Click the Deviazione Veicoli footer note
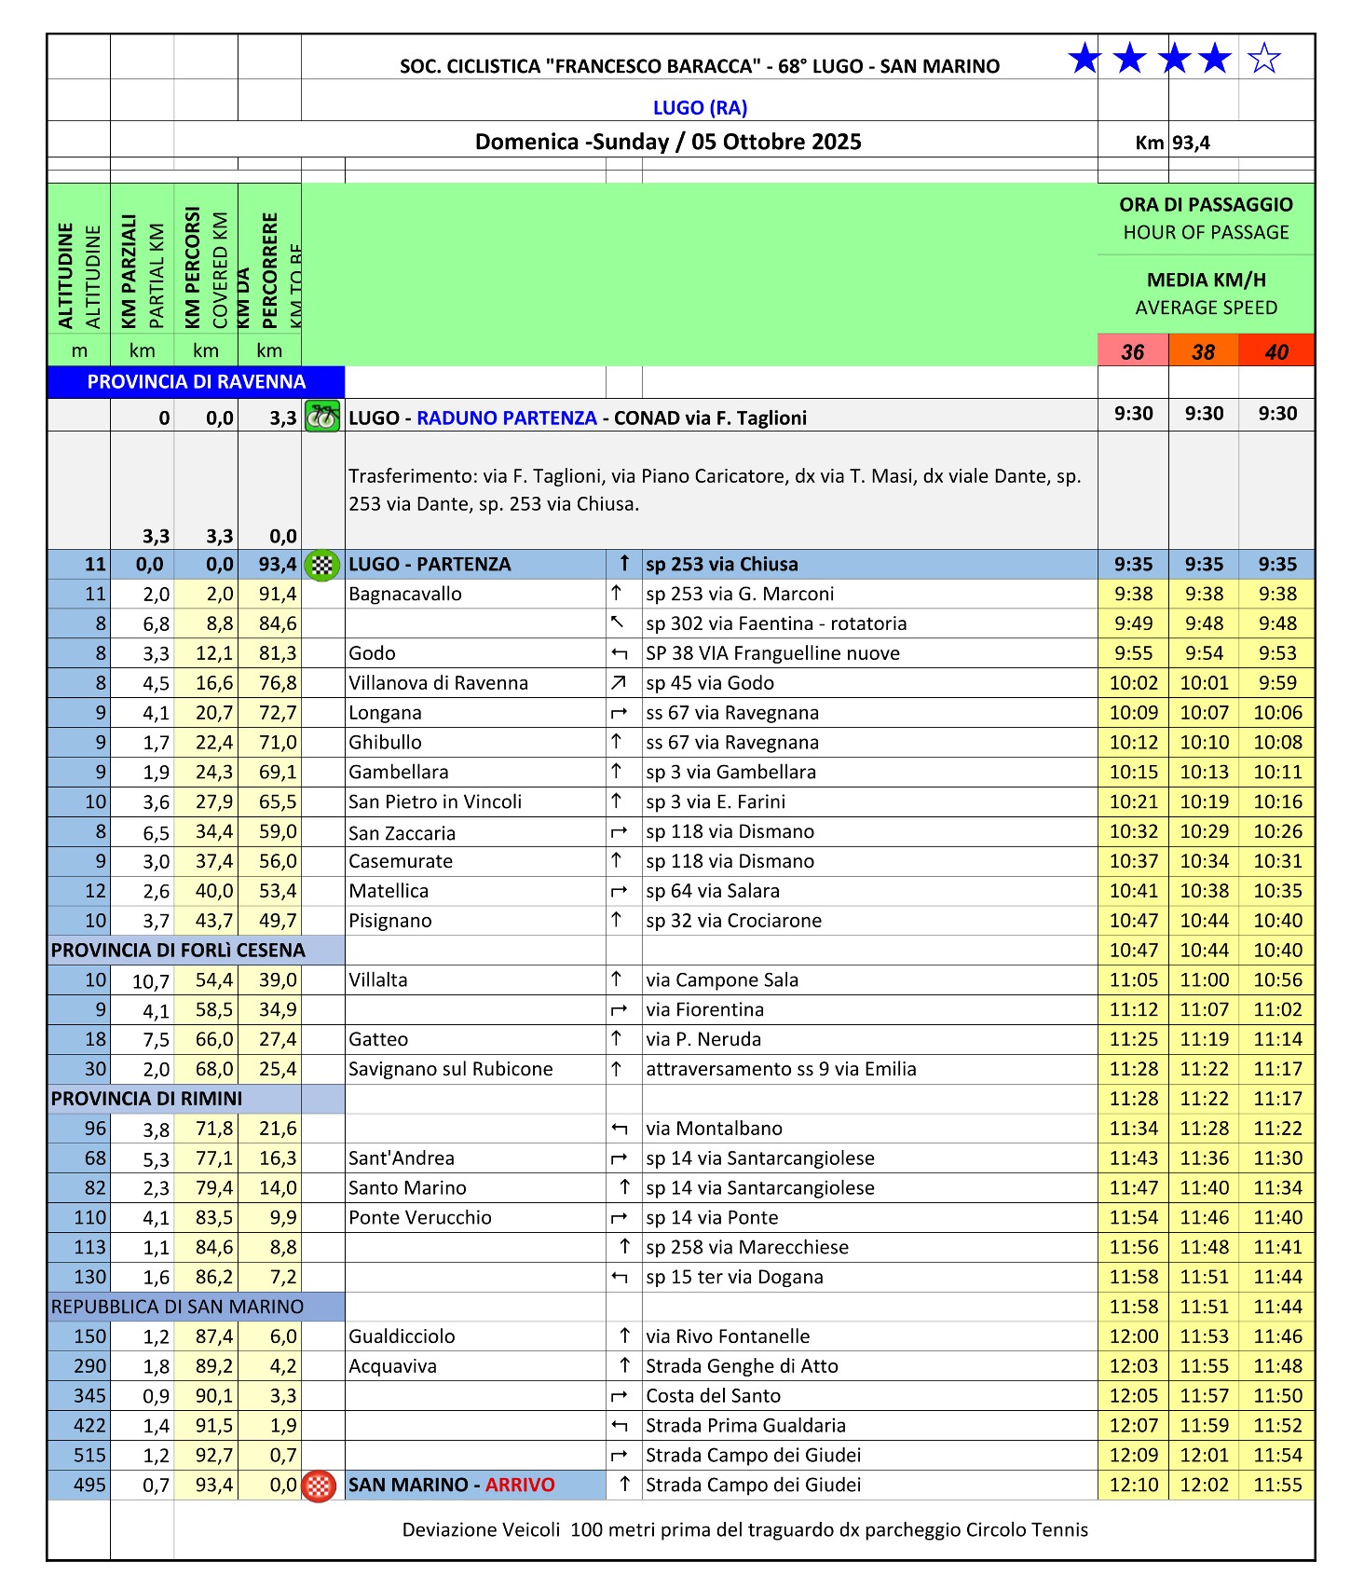1364x1575 pixels. click(x=744, y=1529)
